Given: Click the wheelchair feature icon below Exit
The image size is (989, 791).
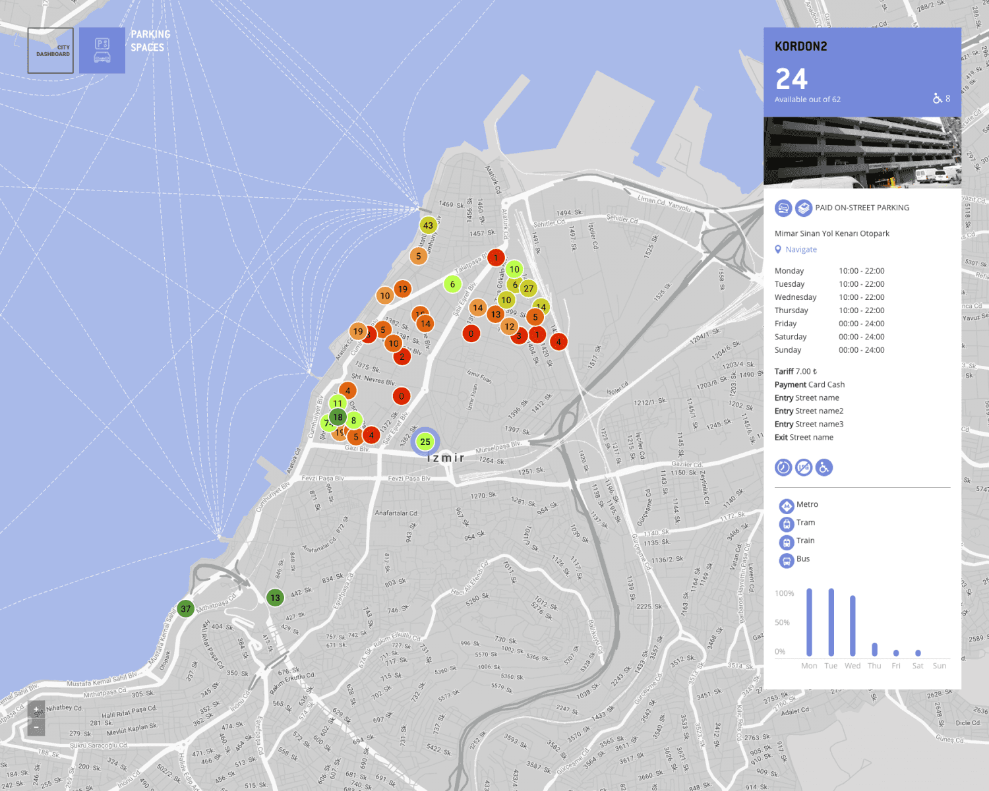Looking at the screenshot, I should pos(824,467).
